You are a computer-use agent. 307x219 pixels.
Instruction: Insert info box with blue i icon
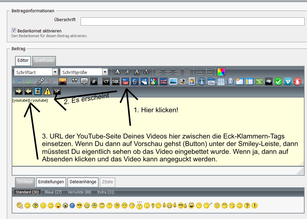coord(202,81)
